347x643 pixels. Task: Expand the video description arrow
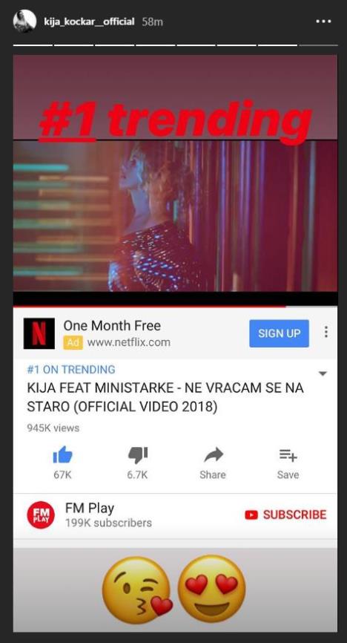click(323, 373)
